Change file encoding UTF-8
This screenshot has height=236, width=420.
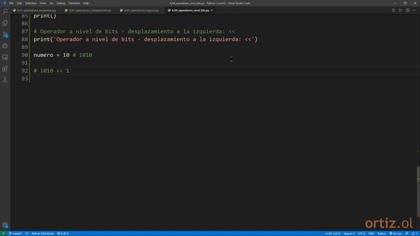coord(362,233)
